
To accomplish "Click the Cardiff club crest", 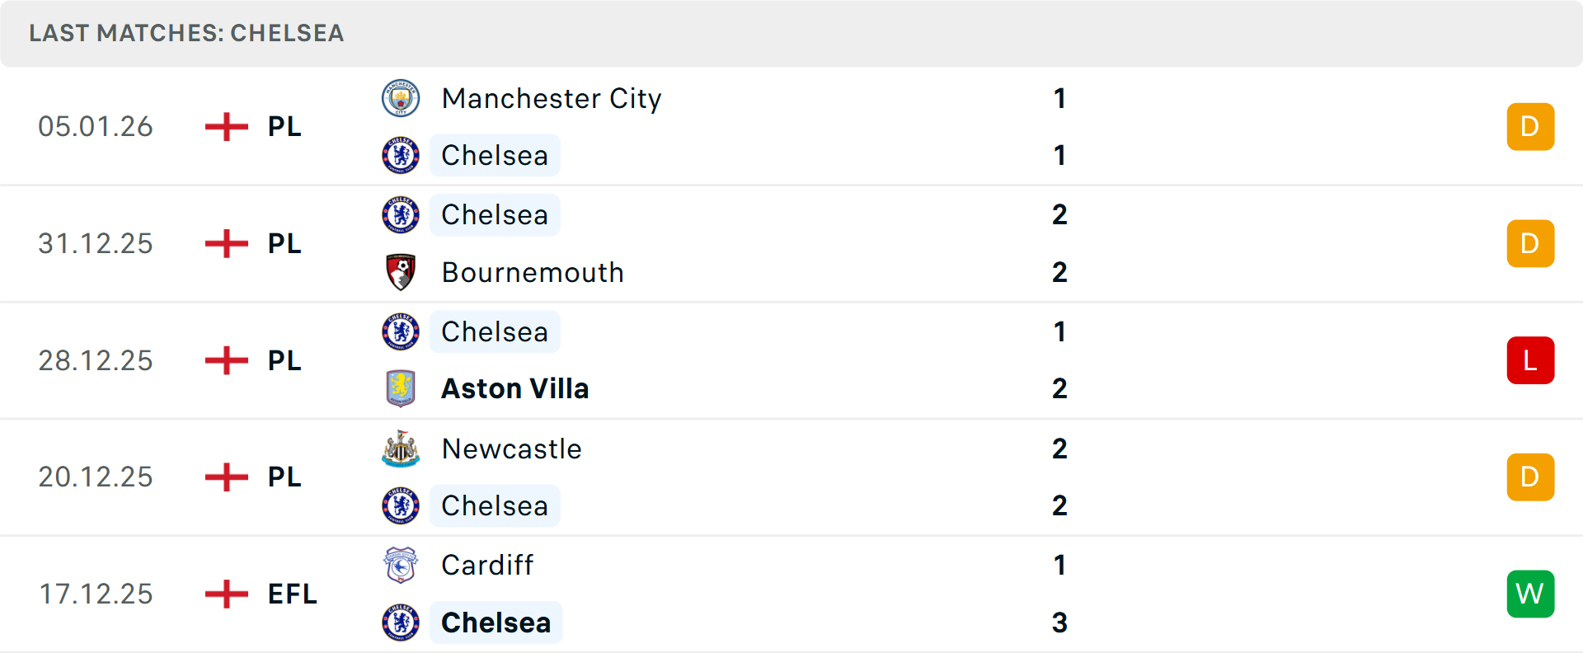I will pos(401,566).
